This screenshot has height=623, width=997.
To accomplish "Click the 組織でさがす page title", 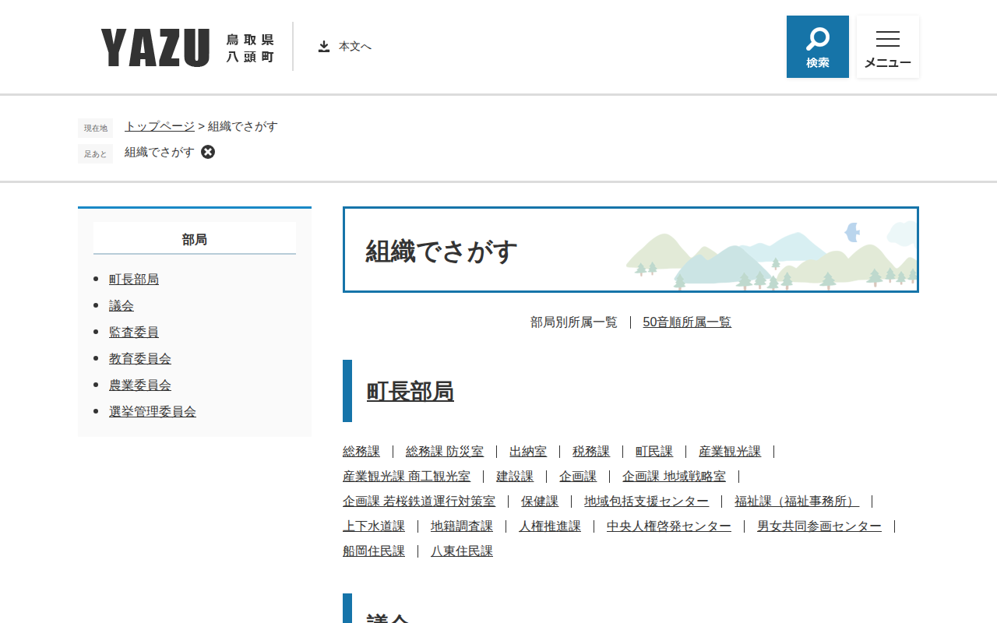I will point(442,251).
